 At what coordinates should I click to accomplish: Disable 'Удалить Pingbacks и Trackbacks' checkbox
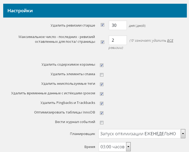[102, 103]
